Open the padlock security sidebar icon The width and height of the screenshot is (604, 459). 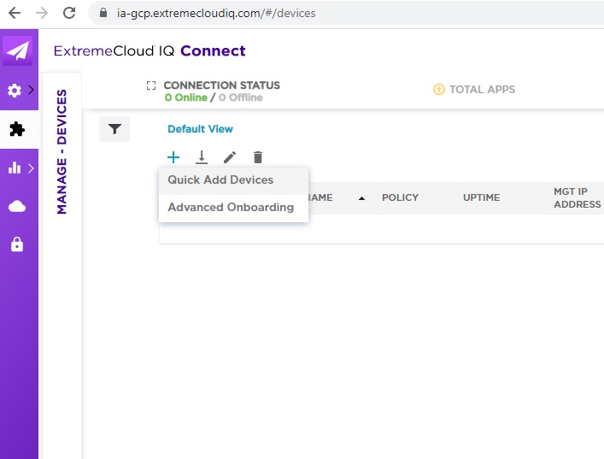[x=16, y=244]
